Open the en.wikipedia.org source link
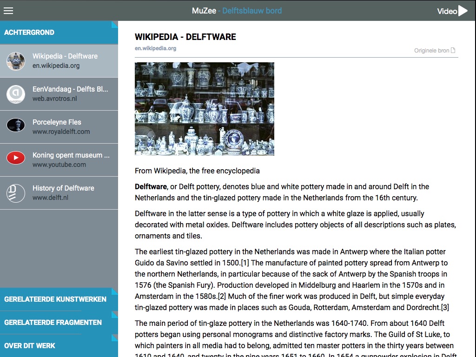Viewport: 476px width, 357px height. pyautogui.click(x=155, y=48)
